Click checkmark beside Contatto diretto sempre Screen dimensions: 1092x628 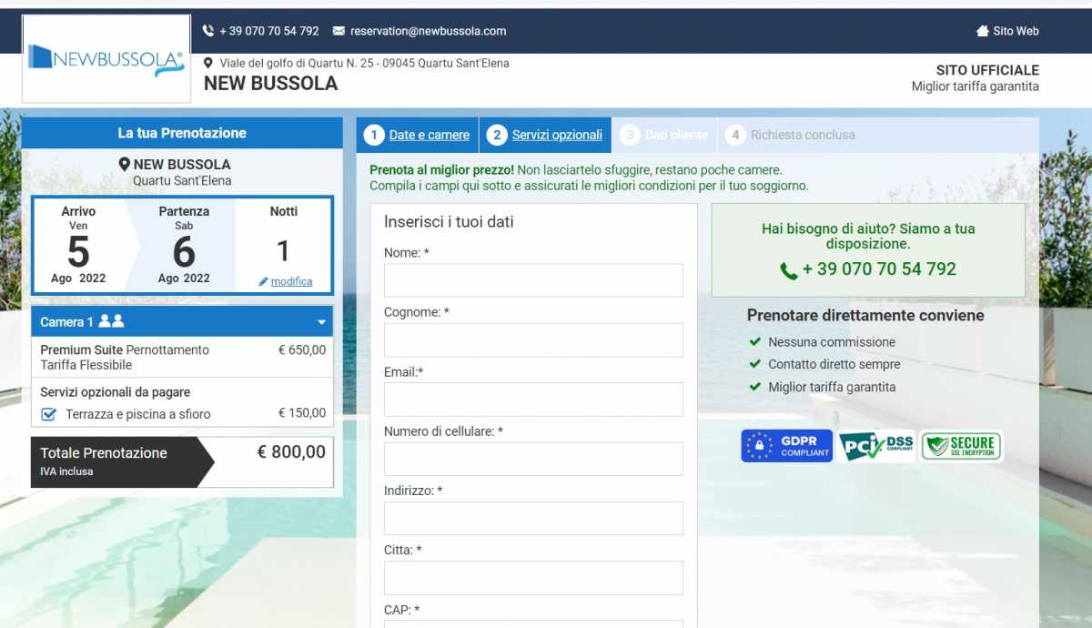(754, 364)
